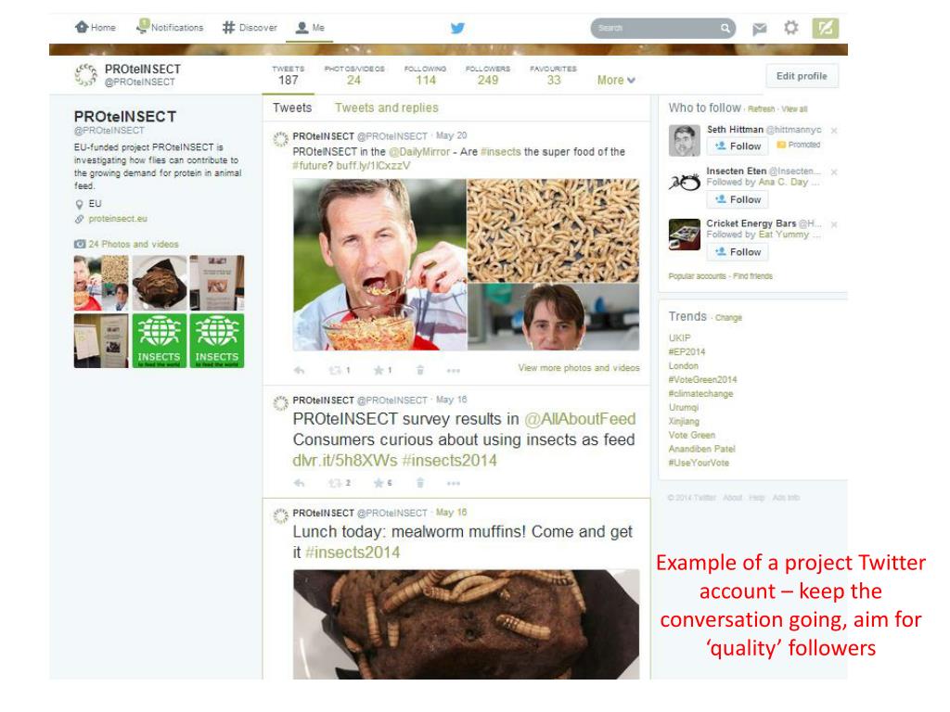The height and width of the screenshot is (712, 950).
Task: Click the search magnifier icon
Action: point(725,29)
